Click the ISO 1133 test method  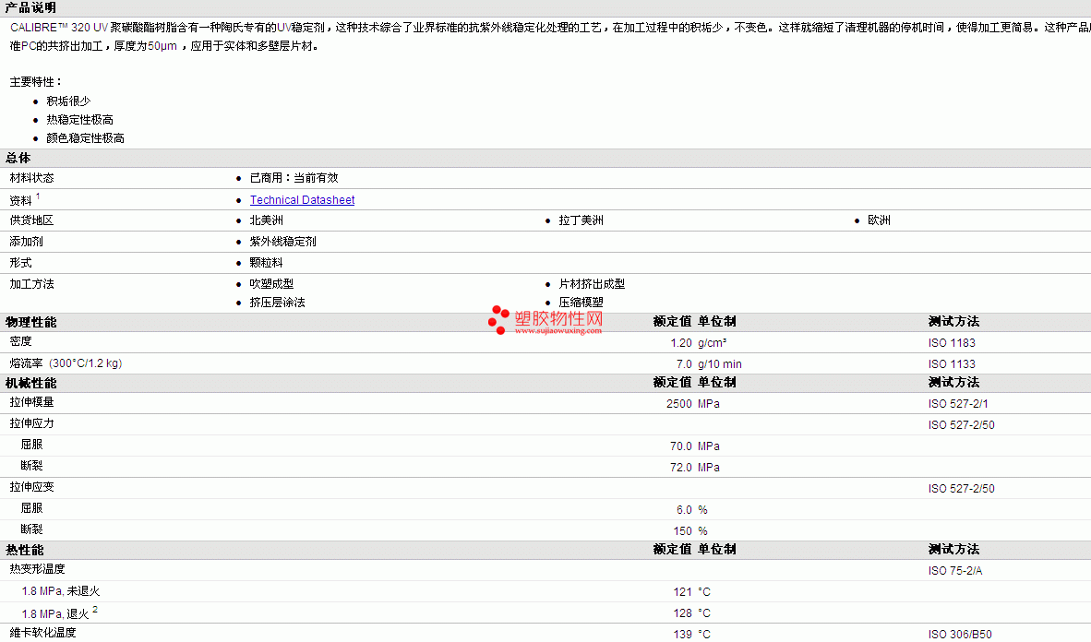pyautogui.click(x=951, y=364)
